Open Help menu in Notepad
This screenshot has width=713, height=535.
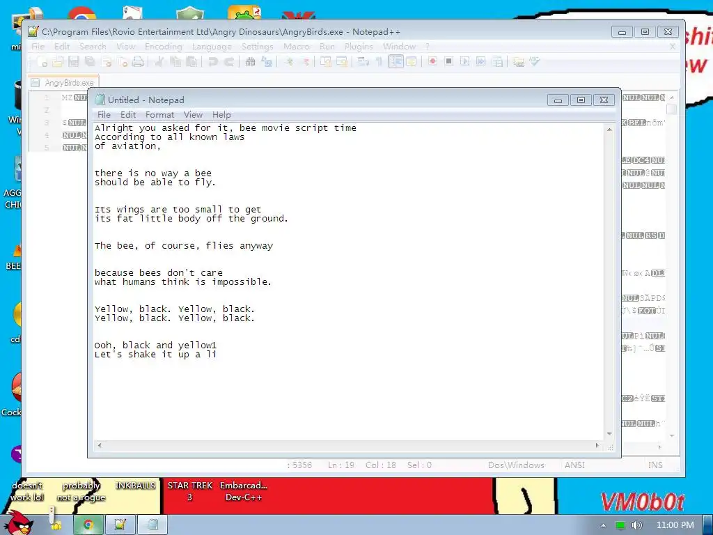[x=221, y=115]
